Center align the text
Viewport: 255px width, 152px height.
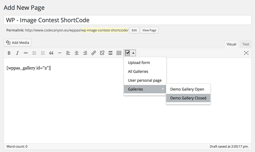(x=76, y=53)
